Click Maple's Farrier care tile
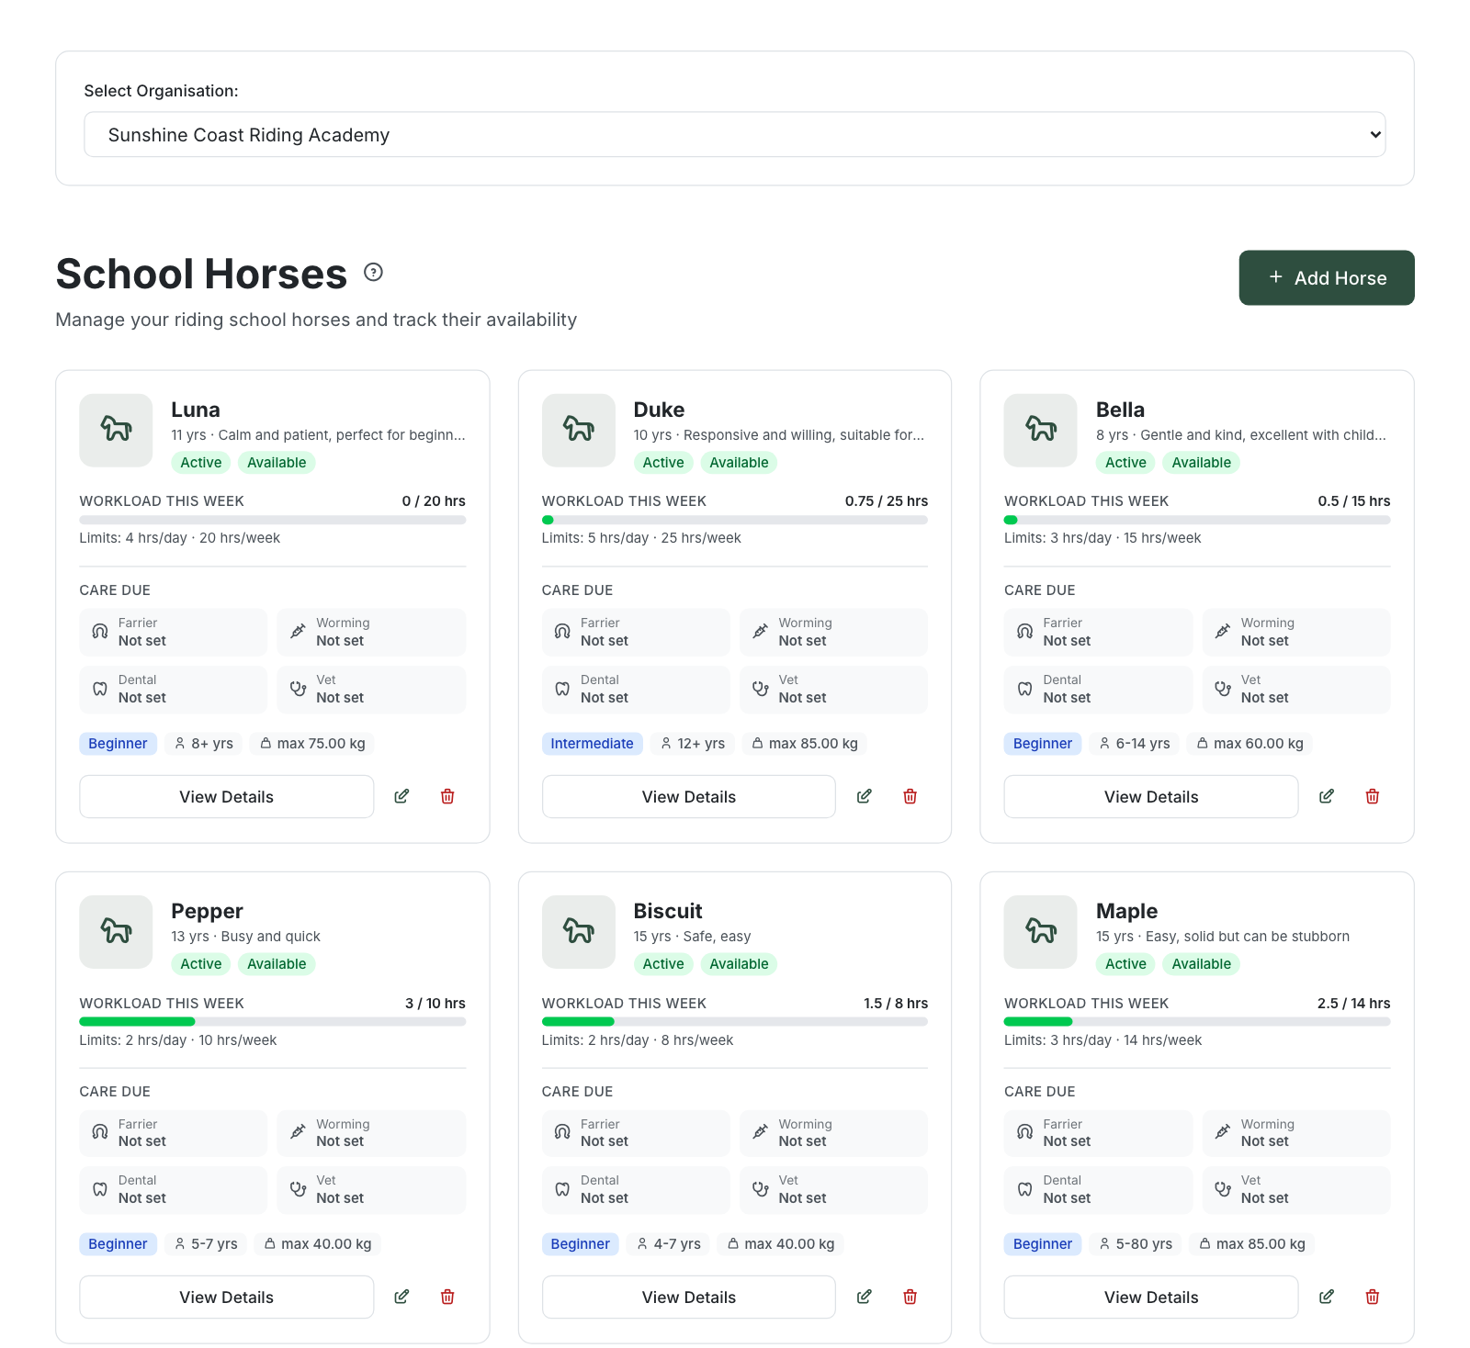1470x1348 pixels. (x=1098, y=1133)
